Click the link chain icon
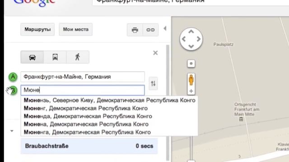This screenshot has width=289, height=162. [x=150, y=30]
